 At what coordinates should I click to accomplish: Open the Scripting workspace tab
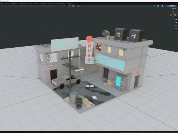coord(69,4)
